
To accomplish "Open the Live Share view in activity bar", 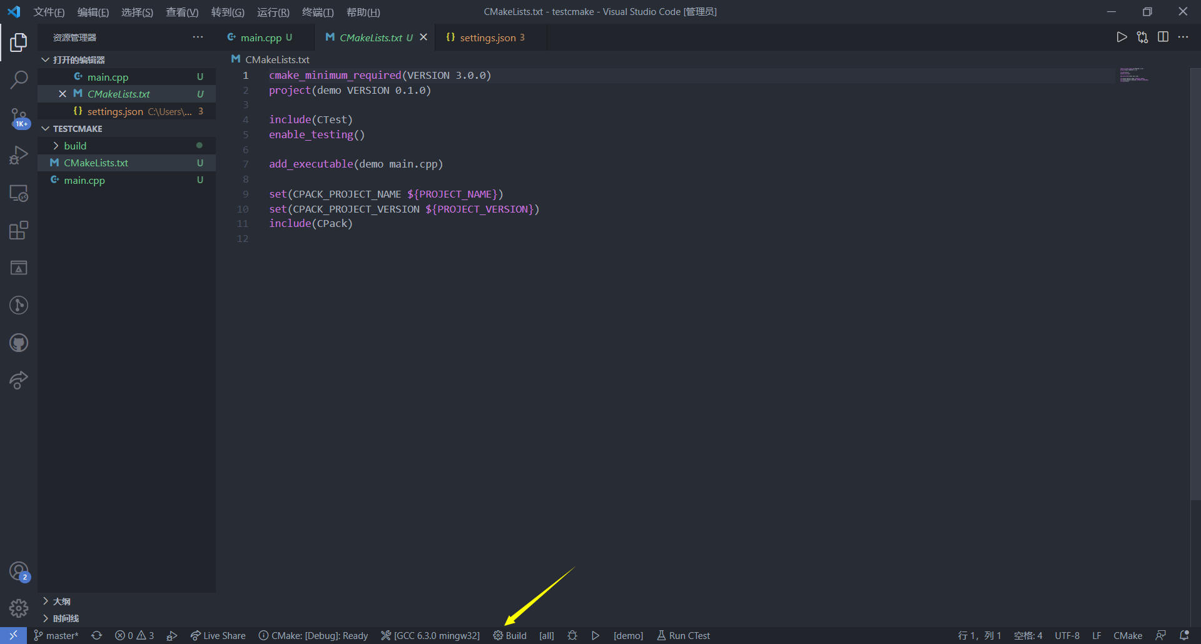I will click(19, 380).
